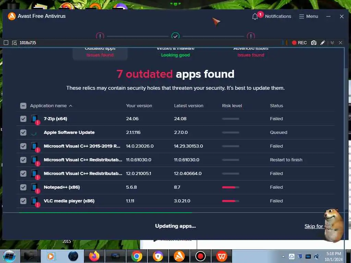This screenshot has height=263, width=351.
Task: Open WPS Office from the taskbar
Action: (x=222, y=256)
